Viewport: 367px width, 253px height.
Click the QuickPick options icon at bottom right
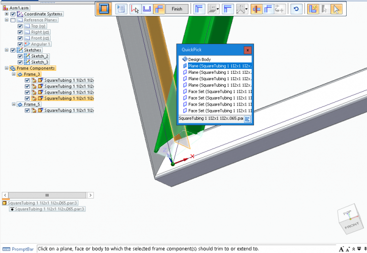tap(247, 119)
